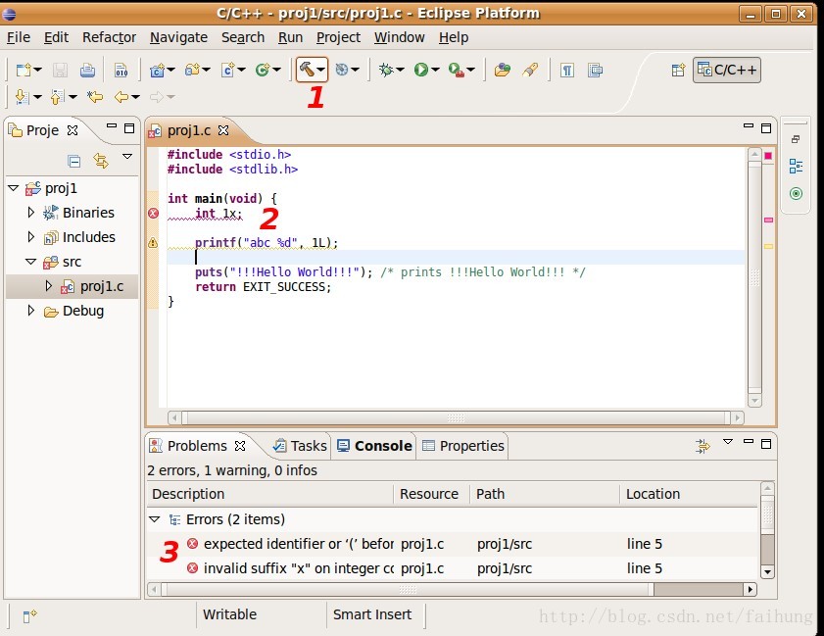Sort by the Description column header
This screenshot has width=824, height=636.
click(x=270, y=494)
